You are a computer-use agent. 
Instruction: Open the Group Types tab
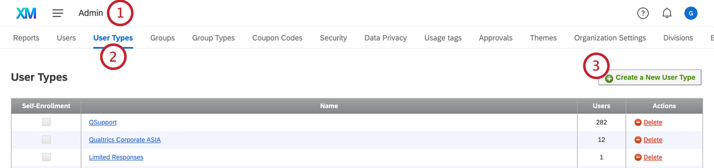click(x=213, y=38)
